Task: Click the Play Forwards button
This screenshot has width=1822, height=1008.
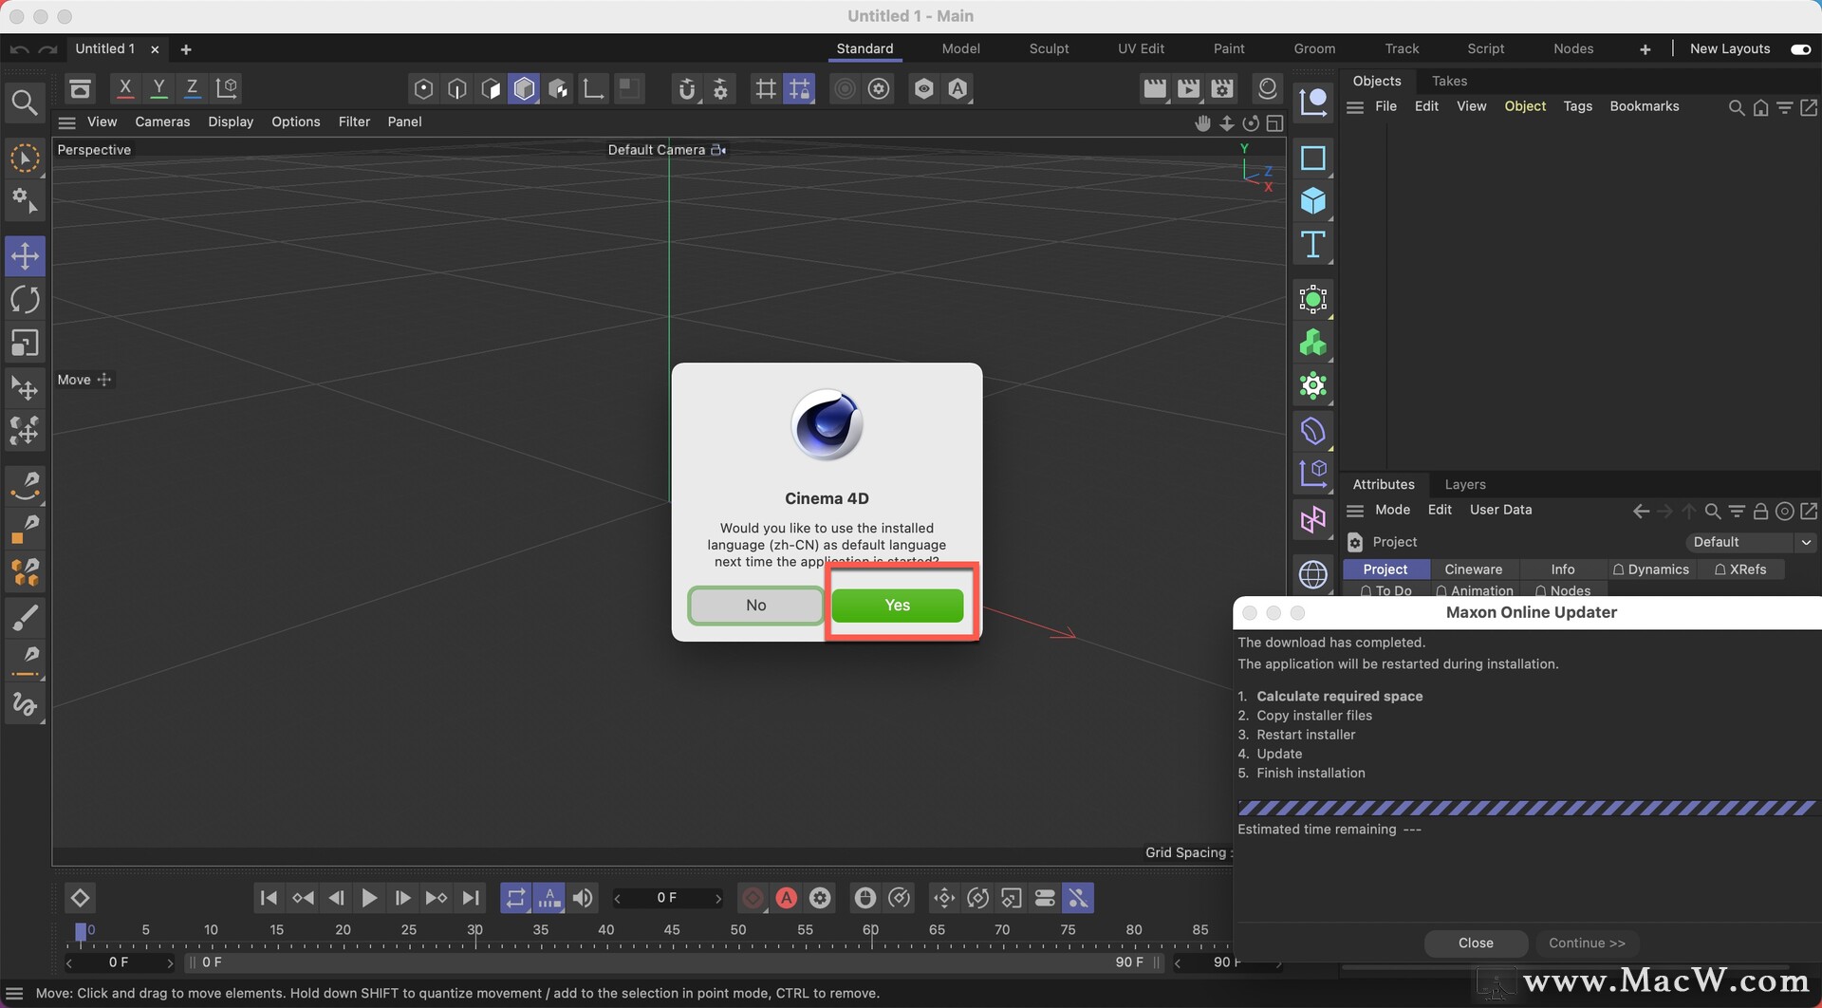Action: pos(369,898)
